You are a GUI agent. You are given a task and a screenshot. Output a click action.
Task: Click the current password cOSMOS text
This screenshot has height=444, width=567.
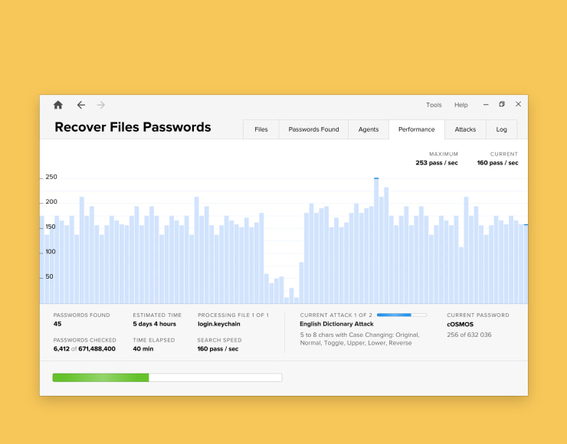pyautogui.click(x=461, y=324)
